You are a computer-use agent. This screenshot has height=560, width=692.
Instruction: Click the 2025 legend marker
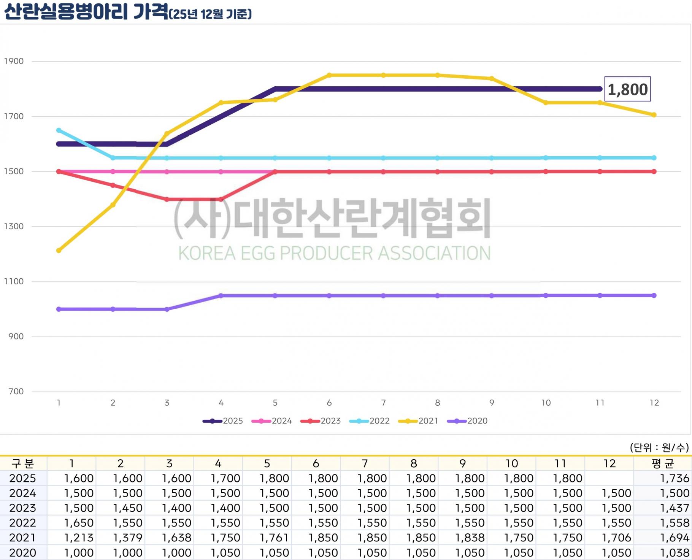pos(213,421)
